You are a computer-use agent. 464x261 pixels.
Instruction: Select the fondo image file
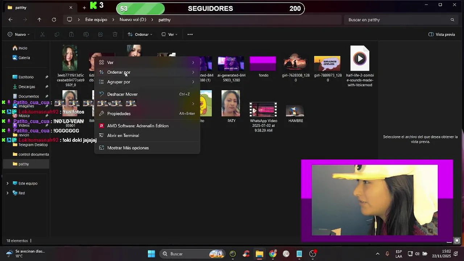coord(263,66)
